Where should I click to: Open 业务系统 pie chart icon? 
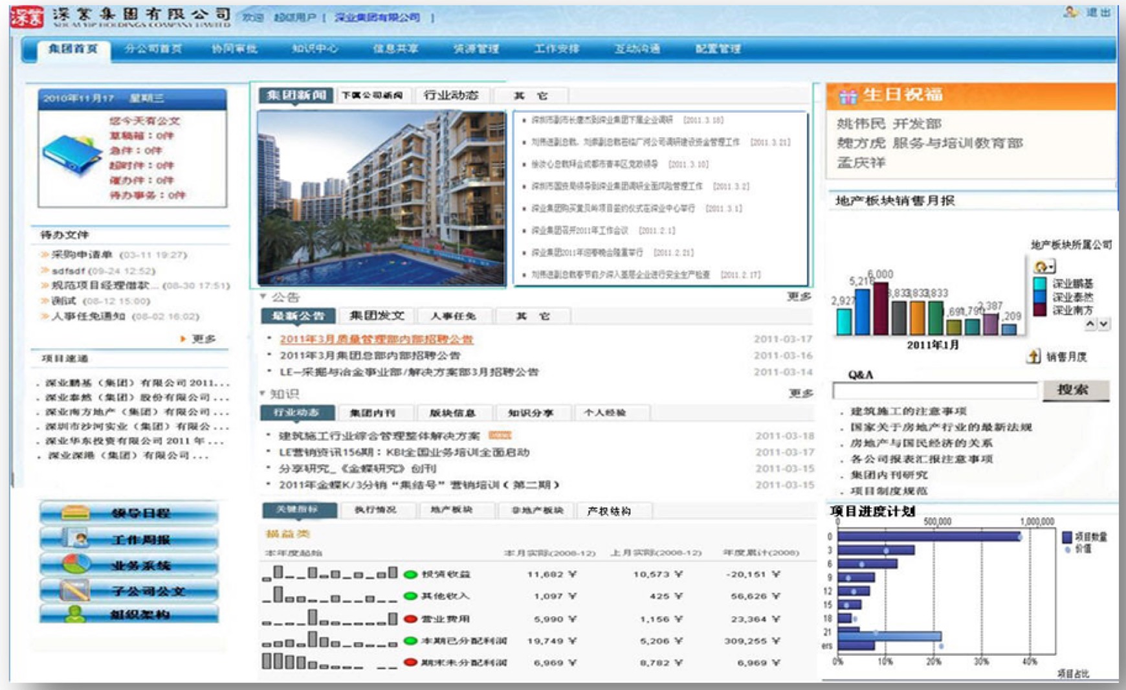75,564
